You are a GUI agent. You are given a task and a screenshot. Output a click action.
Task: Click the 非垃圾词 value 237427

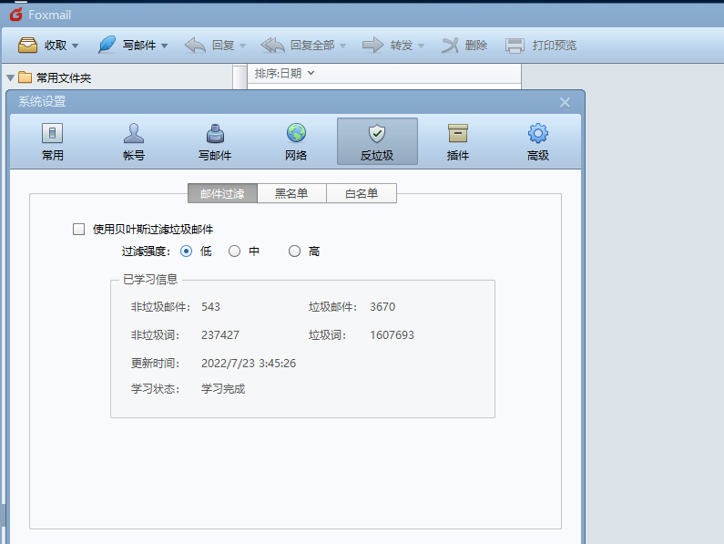point(220,335)
